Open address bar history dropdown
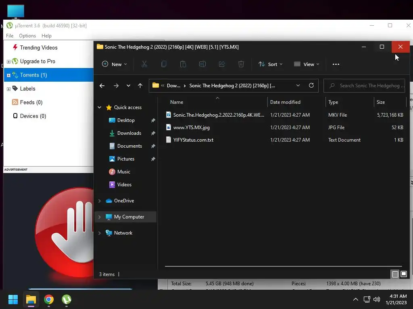Screen dimensions: 413x309 click(298, 85)
